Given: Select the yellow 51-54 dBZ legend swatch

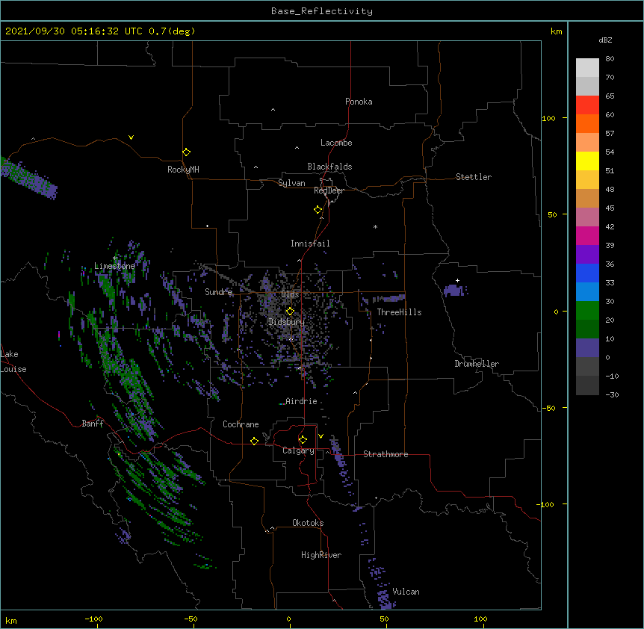Looking at the screenshot, I should click(x=587, y=161).
